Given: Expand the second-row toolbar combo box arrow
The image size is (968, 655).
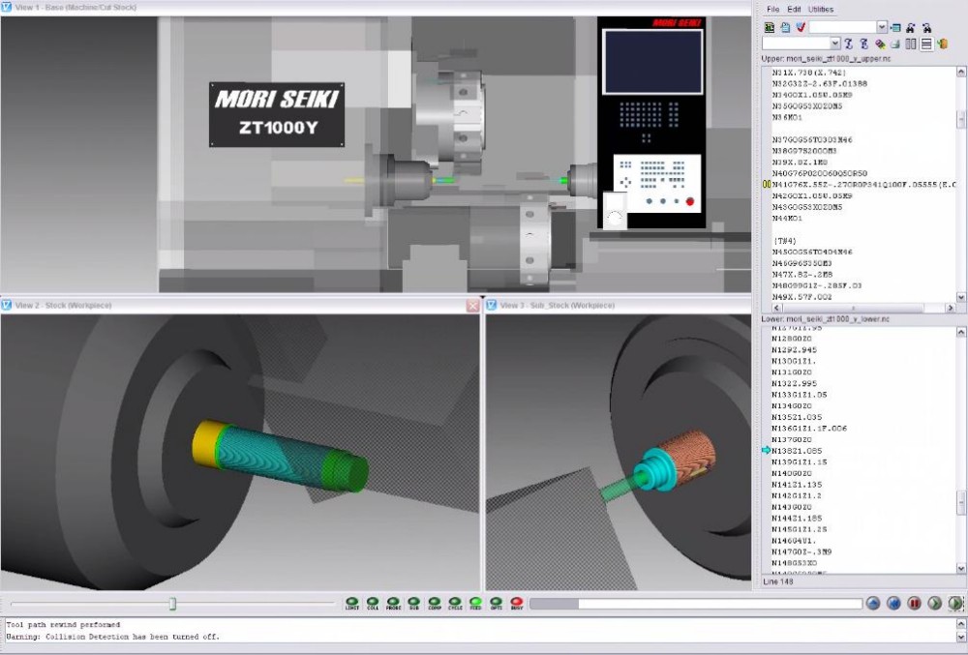Looking at the screenshot, I should [835, 44].
